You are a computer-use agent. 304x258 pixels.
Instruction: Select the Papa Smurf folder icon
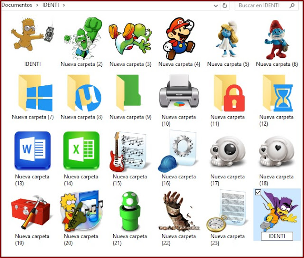(x=276, y=40)
